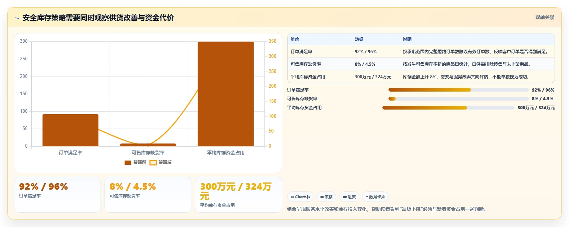The height and width of the screenshot is (227, 569).
Task: Click the 350 tick on right axis
Action: pos(272,41)
